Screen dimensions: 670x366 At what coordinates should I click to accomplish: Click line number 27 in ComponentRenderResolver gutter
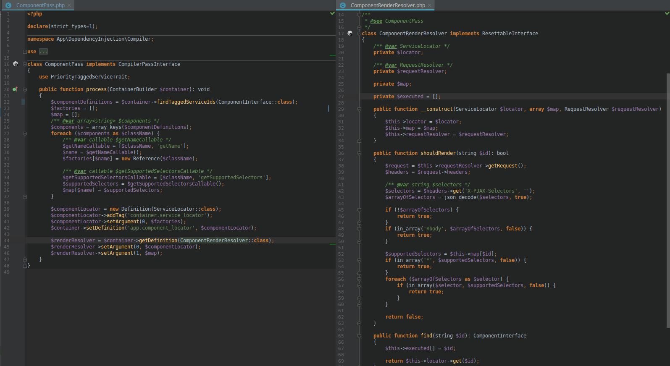click(x=341, y=97)
